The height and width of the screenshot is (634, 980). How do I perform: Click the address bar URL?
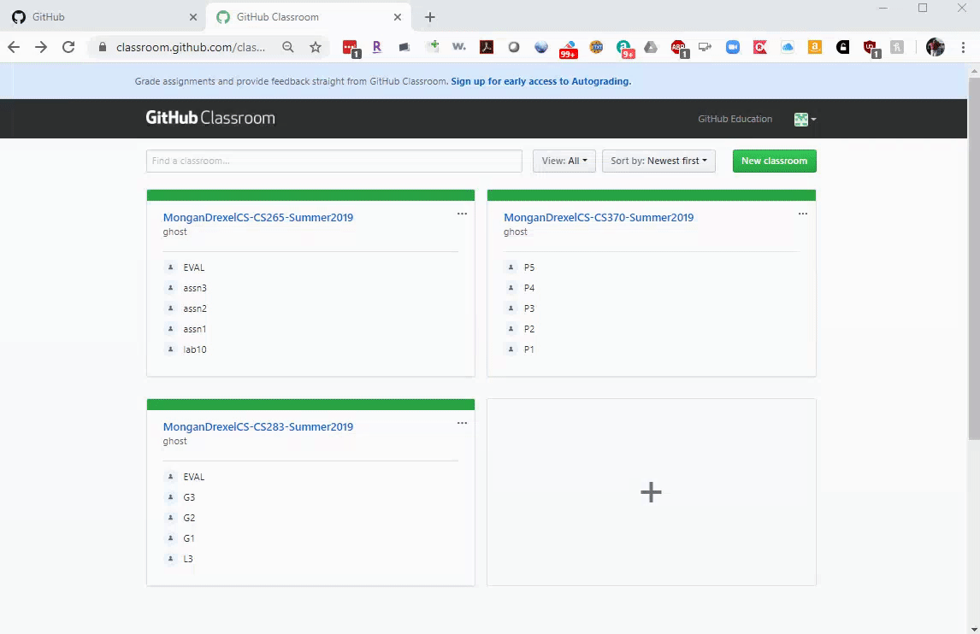(191, 48)
